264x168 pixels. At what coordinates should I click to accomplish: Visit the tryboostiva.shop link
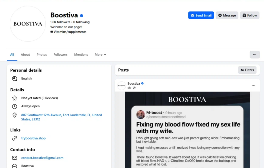33,138
